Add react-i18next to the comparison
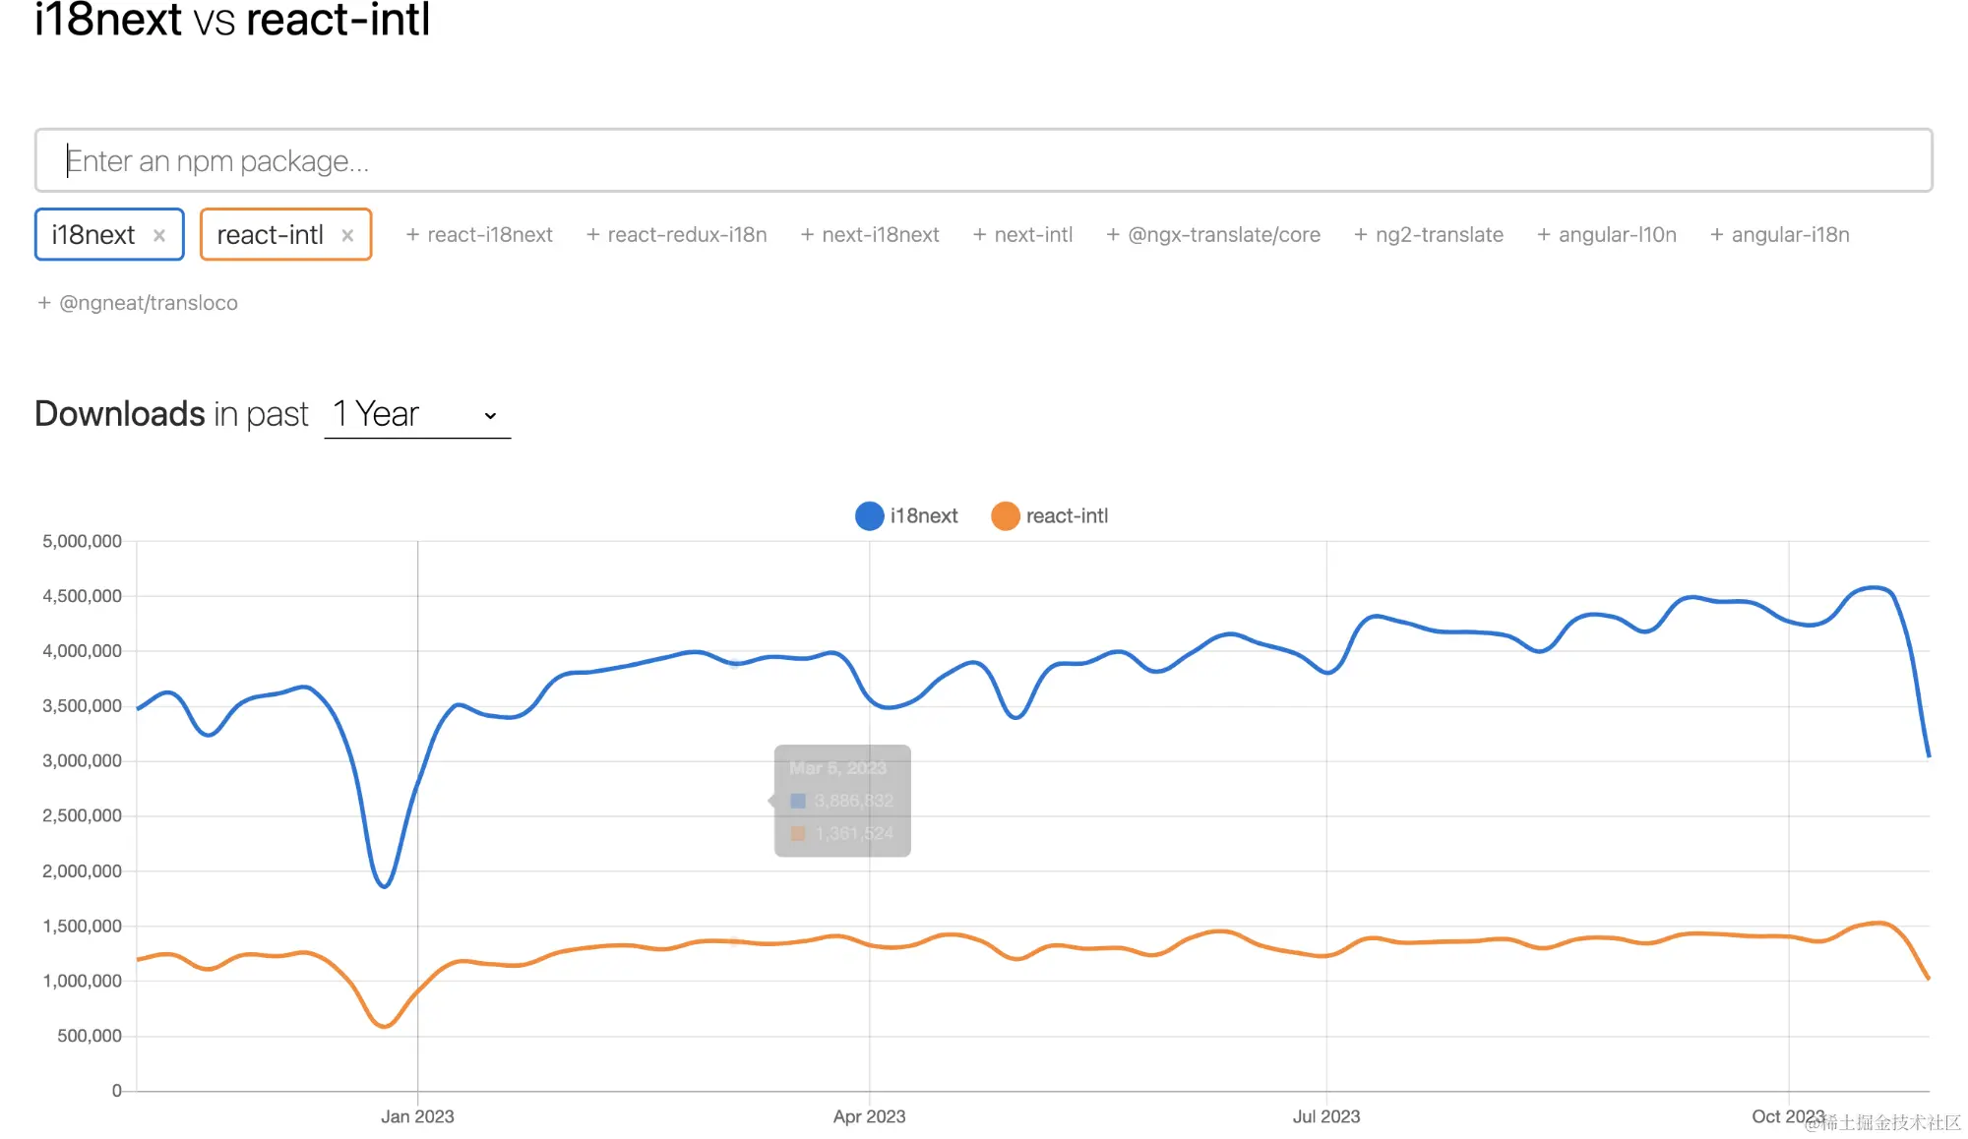This screenshot has width=1968, height=1139. tap(479, 235)
